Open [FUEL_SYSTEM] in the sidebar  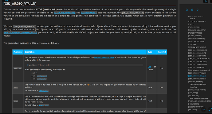tap(194, 27)
